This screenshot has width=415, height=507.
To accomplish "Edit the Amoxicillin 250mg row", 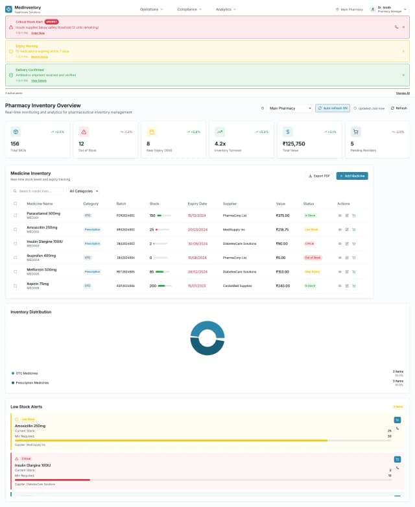I will click(347, 229).
